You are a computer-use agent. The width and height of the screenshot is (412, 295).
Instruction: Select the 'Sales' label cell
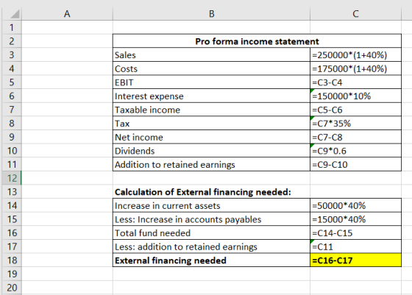click(x=212, y=55)
